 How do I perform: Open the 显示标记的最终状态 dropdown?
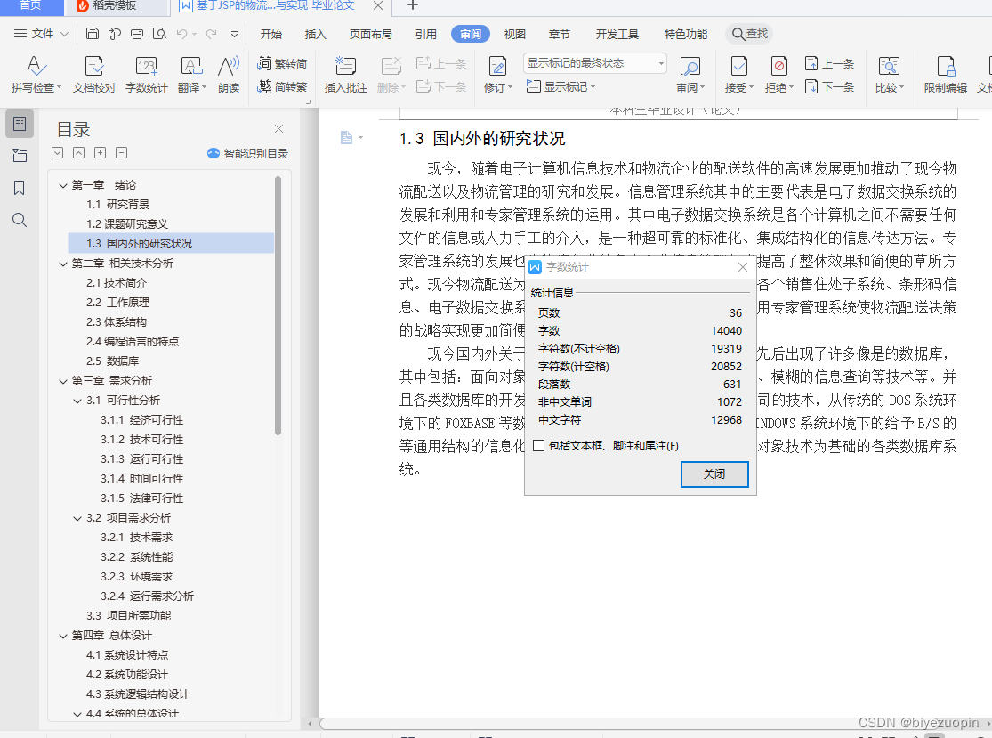coord(595,63)
